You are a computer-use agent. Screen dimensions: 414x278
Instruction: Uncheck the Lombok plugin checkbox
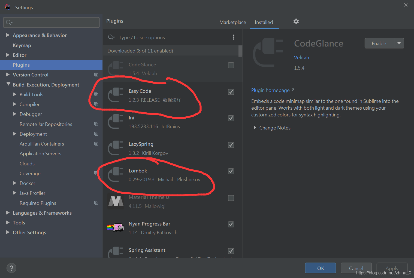click(x=231, y=171)
